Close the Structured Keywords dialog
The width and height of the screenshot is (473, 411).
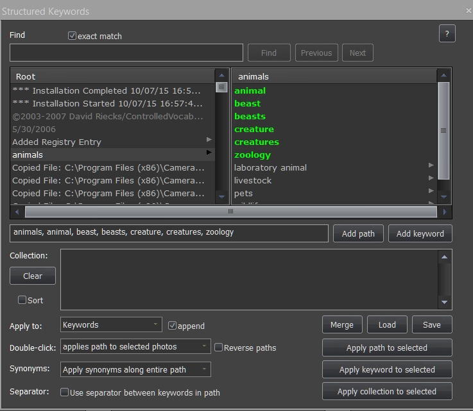click(x=469, y=11)
